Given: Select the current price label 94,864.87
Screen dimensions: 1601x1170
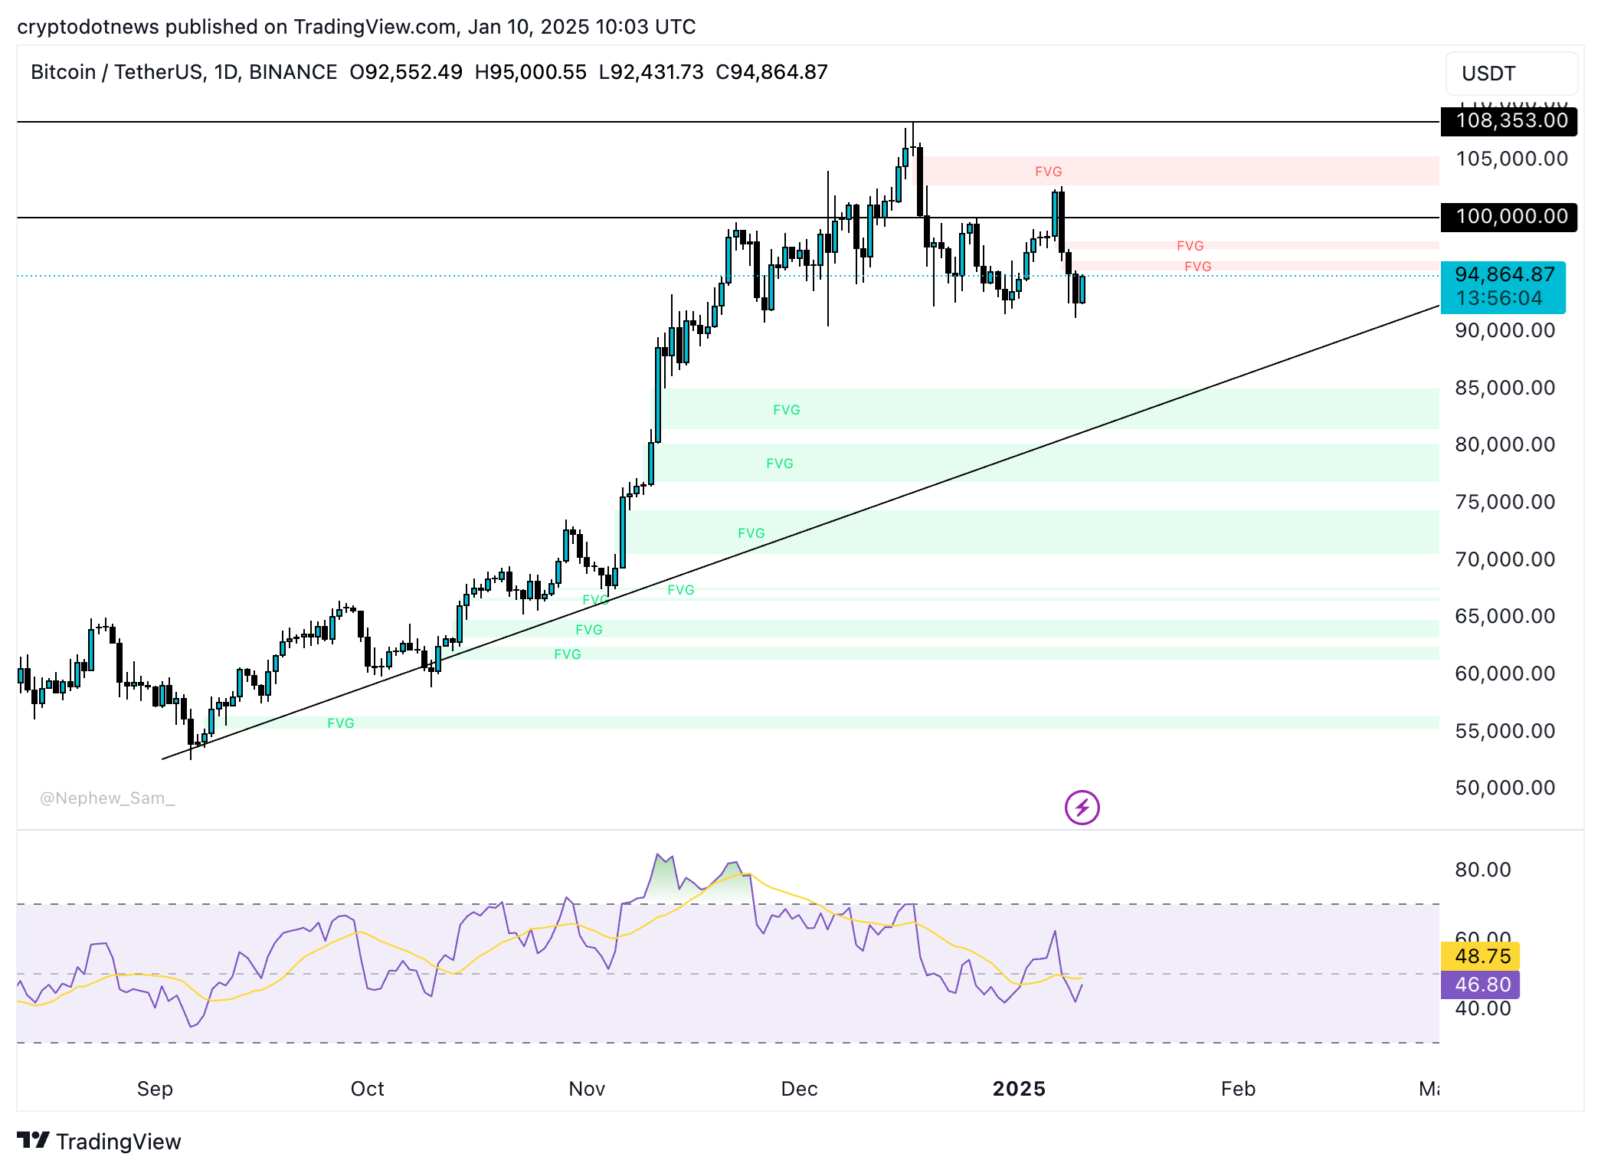Looking at the screenshot, I should tap(1503, 274).
